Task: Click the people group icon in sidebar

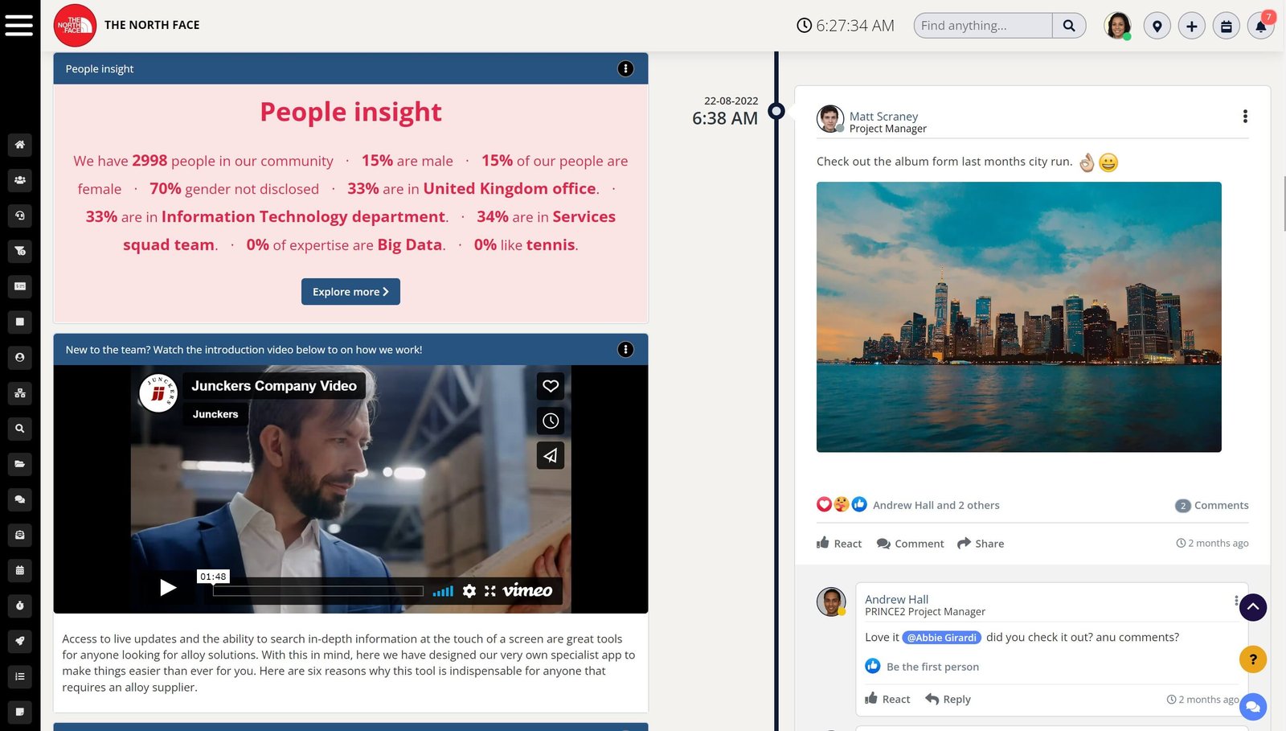Action: point(20,180)
